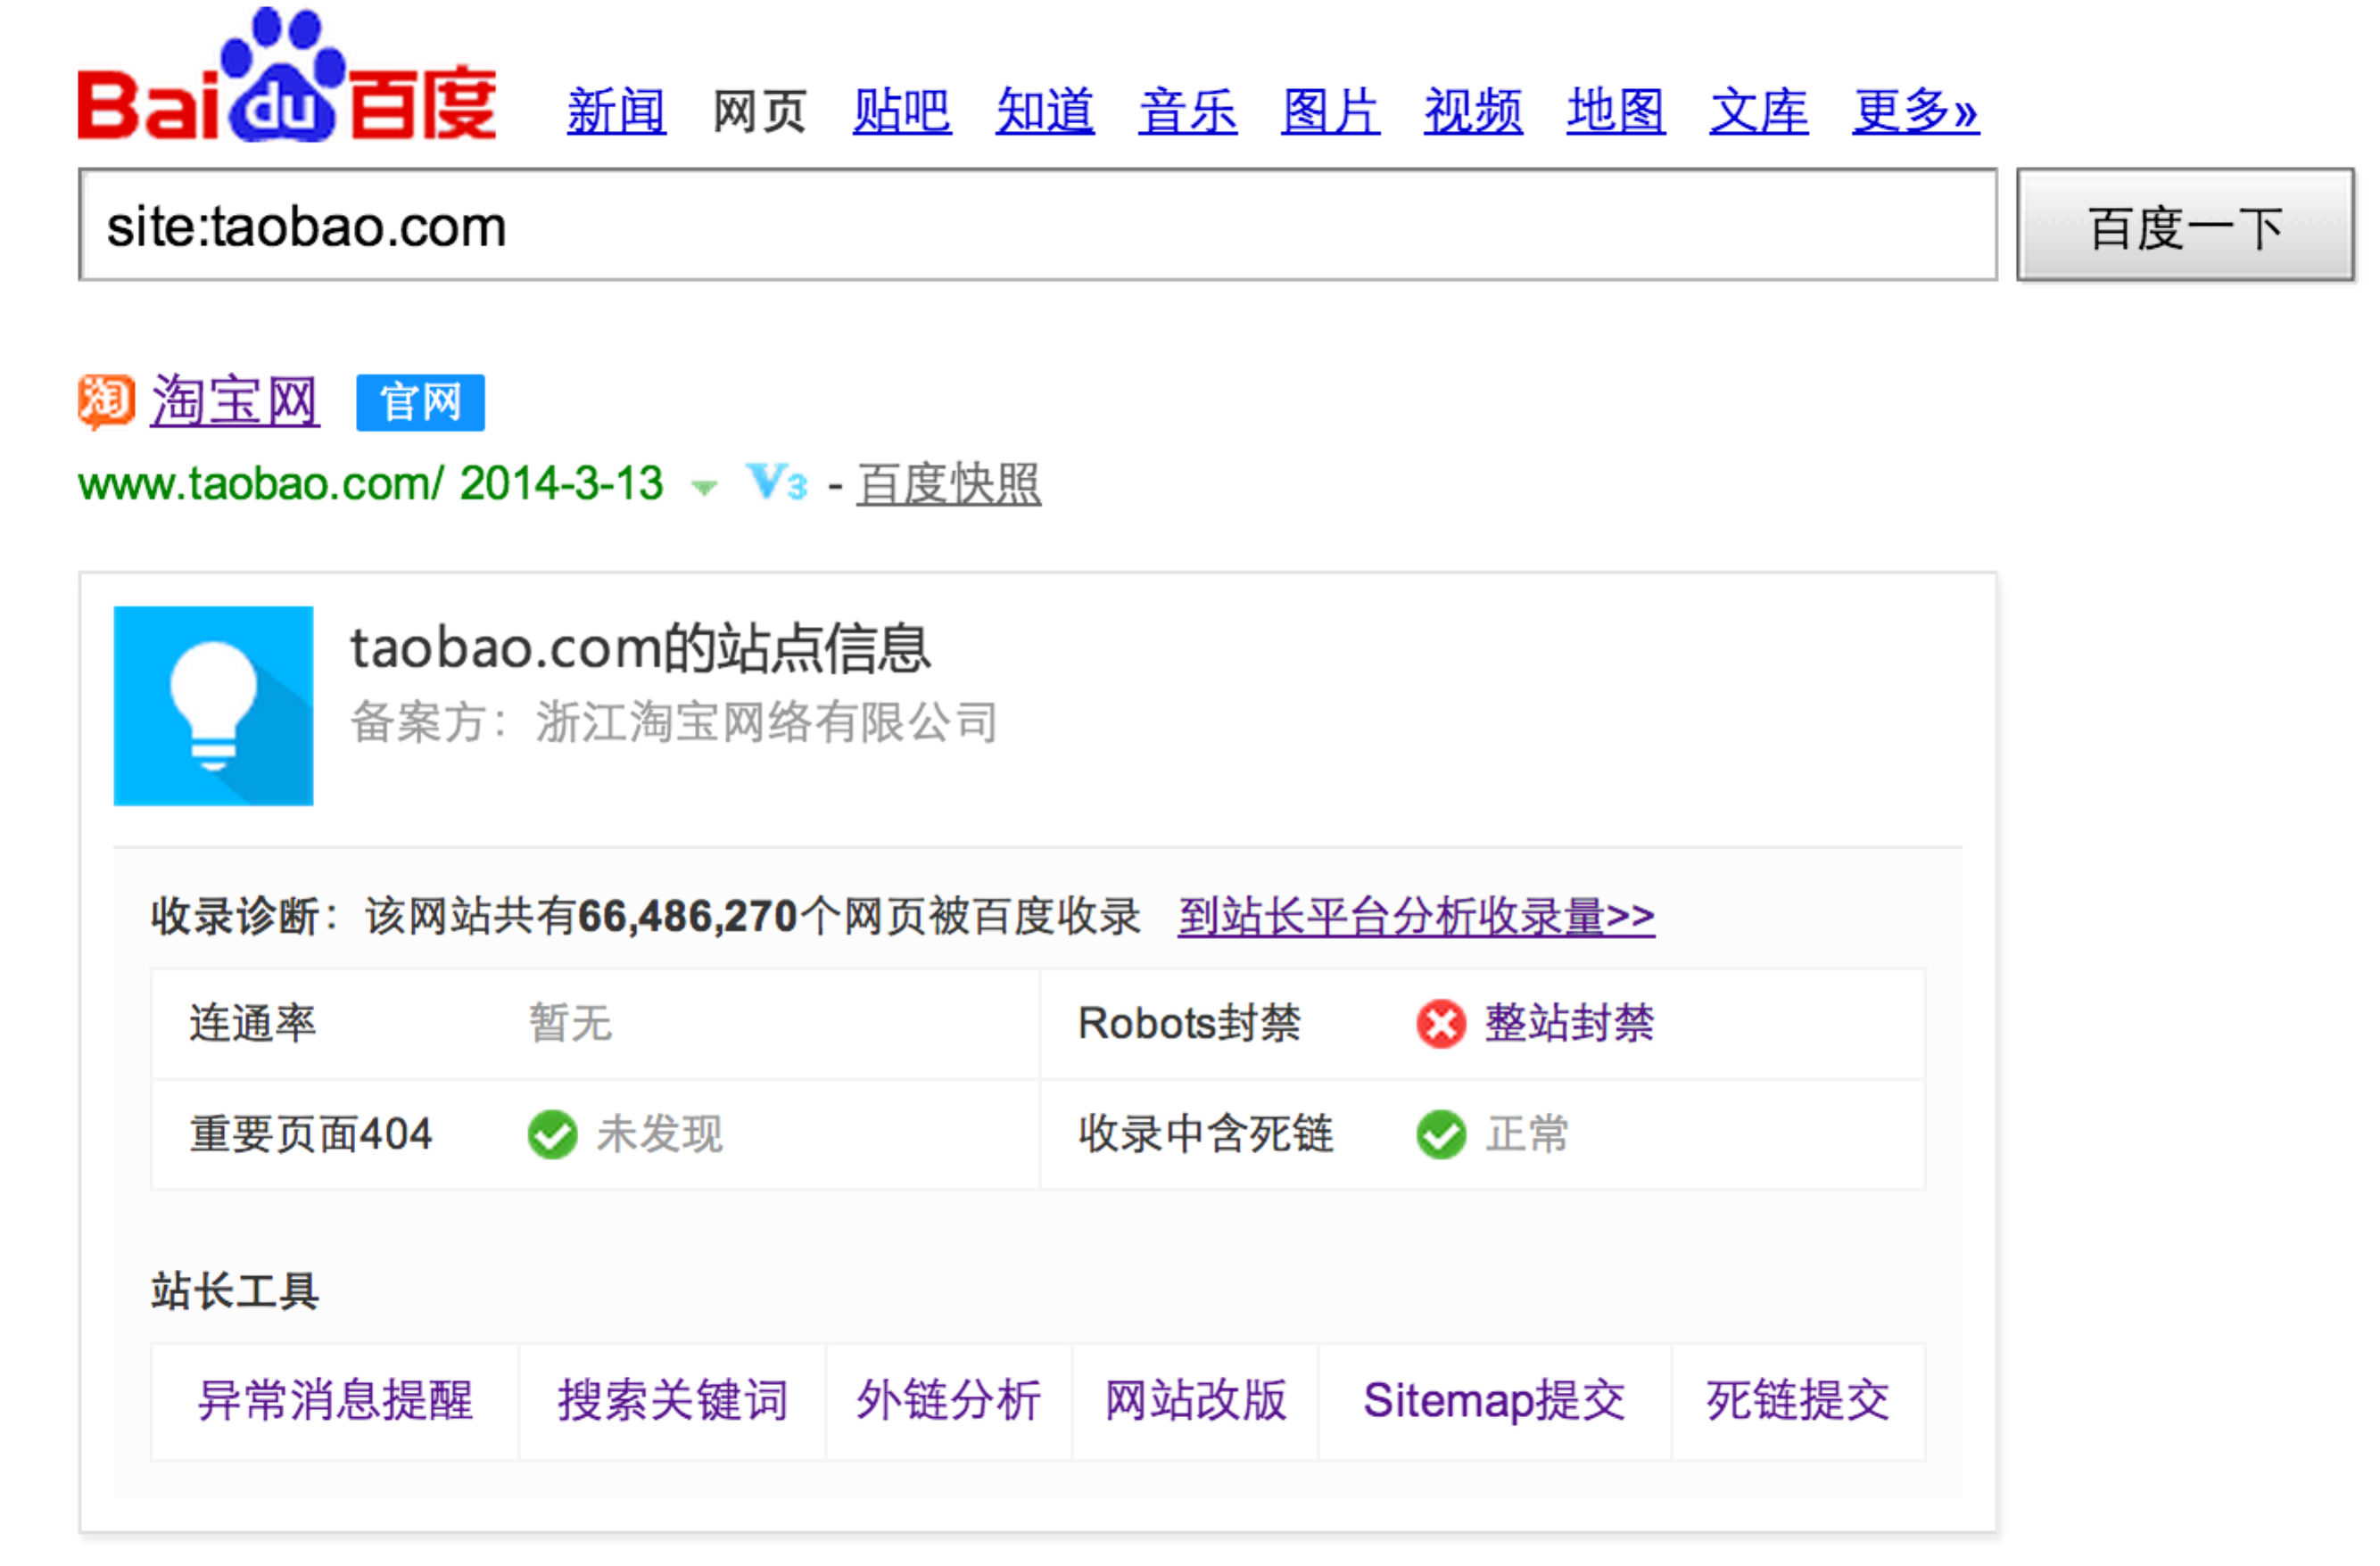This screenshot has height=1566, width=2380.
Task: Open the 地图 tab
Action: 1616,111
